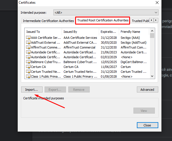This screenshot has height=141, width=172.
Task: Click certificate icon of row expiring 02/03/2029
Action: click(28, 57)
